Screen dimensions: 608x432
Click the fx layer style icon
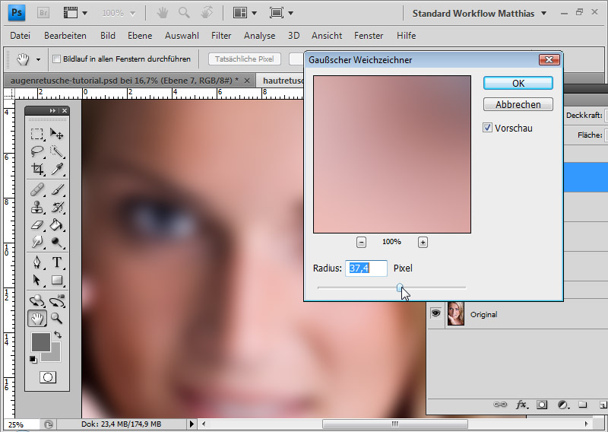pyautogui.click(x=522, y=405)
